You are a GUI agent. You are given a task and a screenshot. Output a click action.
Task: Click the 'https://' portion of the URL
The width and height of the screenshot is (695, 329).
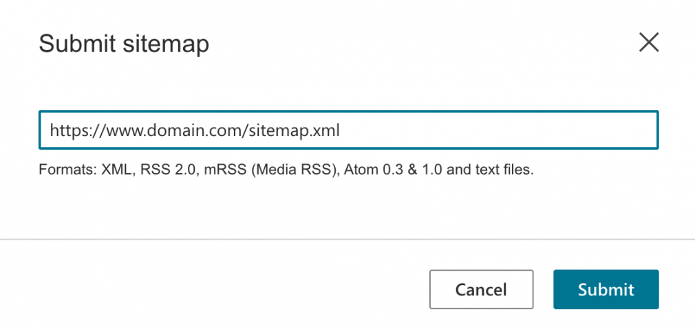pyautogui.click(x=76, y=131)
